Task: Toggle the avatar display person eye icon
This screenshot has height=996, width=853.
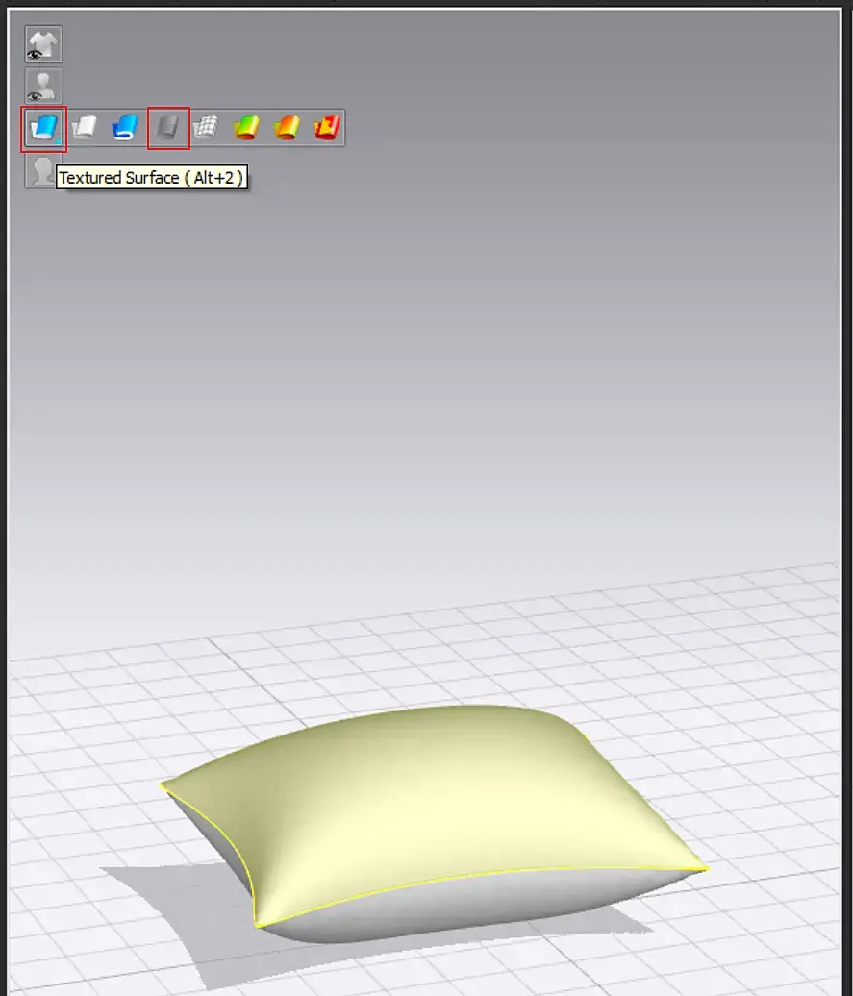Action: tap(43, 86)
